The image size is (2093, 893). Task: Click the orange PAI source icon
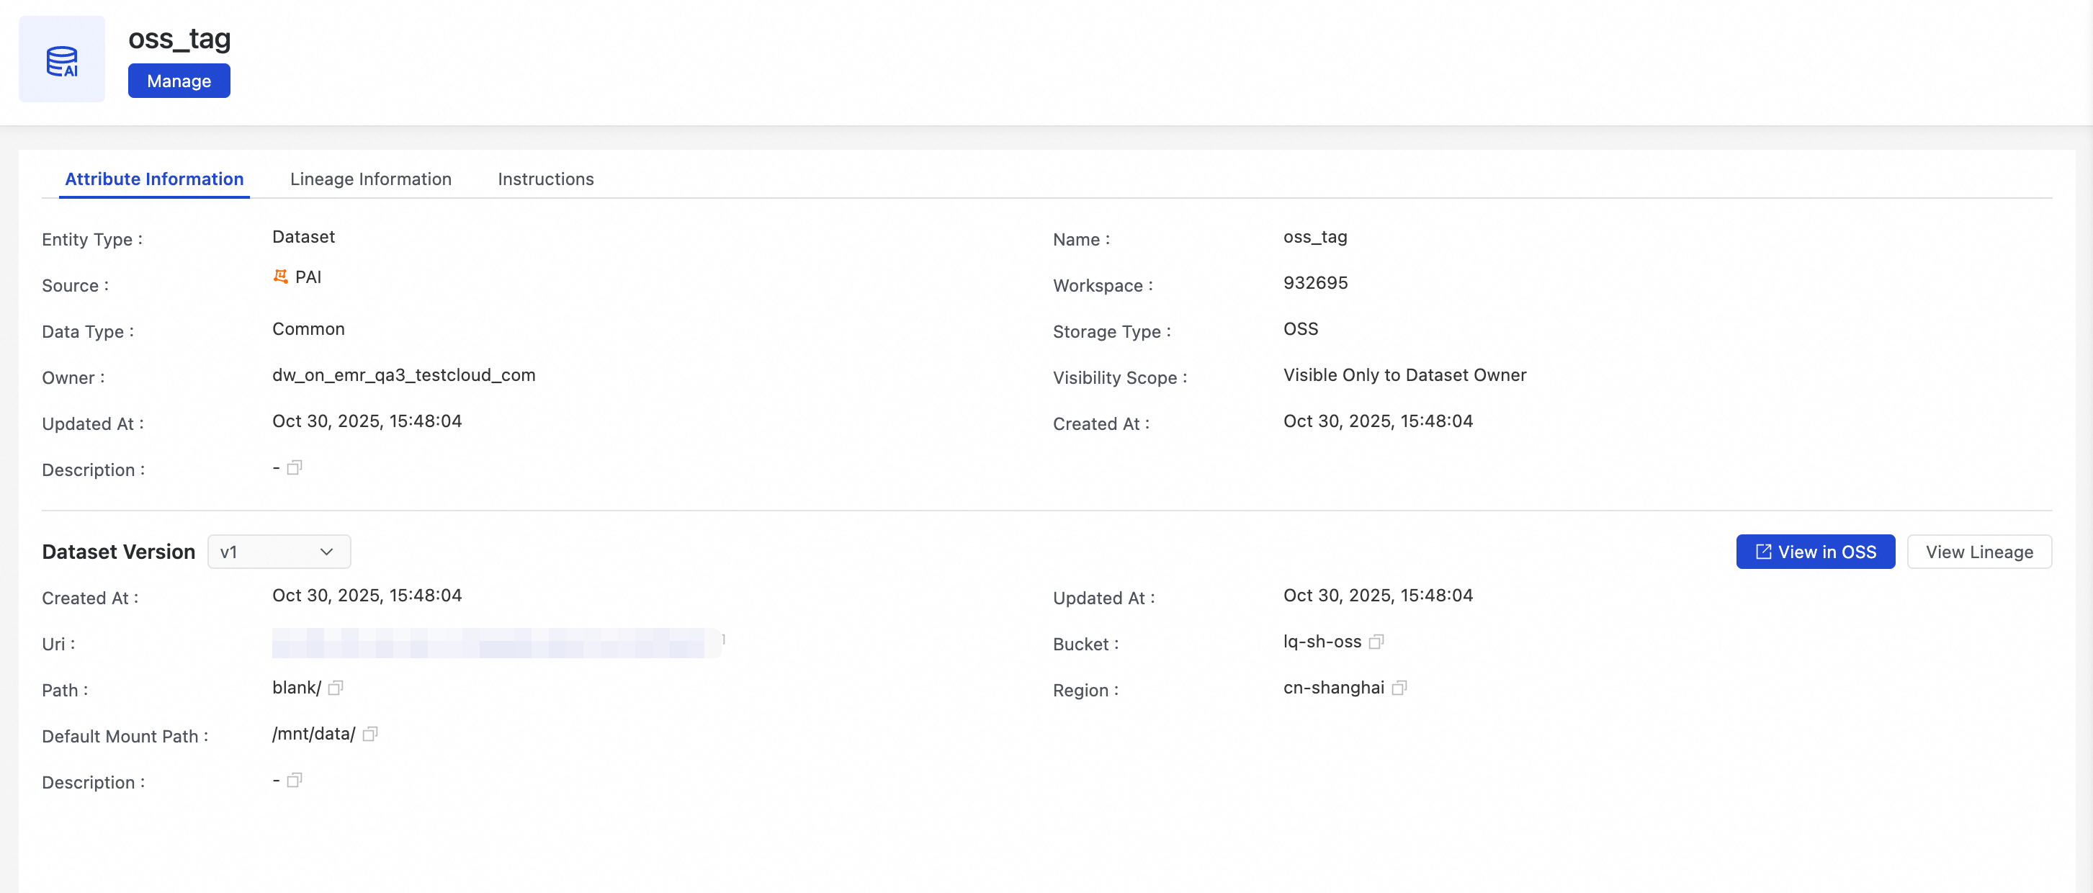[280, 277]
